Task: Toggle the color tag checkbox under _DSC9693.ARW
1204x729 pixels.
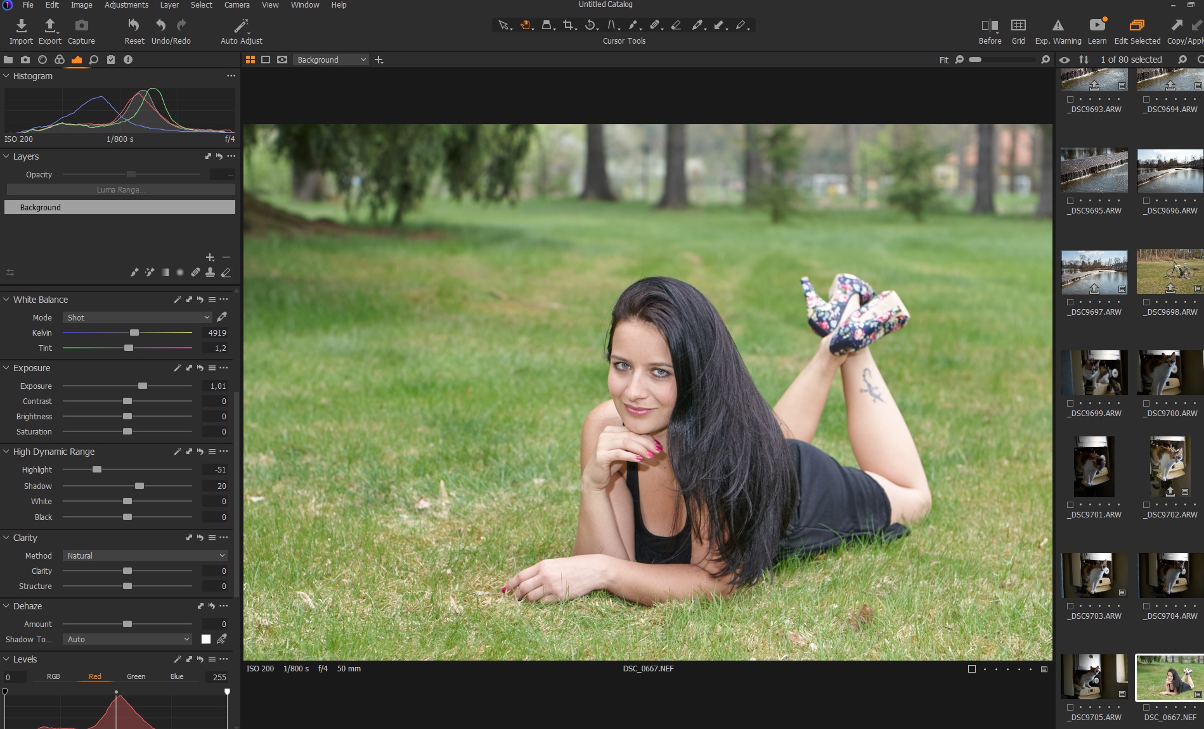Action: [x=1070, y=99]
